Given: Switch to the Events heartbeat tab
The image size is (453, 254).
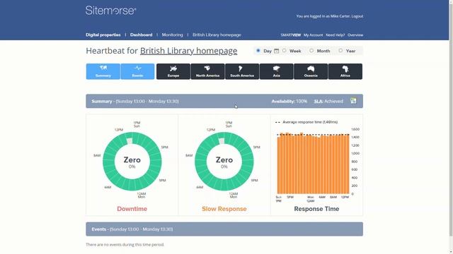Looking at the screenshot, I should [137, 71].
